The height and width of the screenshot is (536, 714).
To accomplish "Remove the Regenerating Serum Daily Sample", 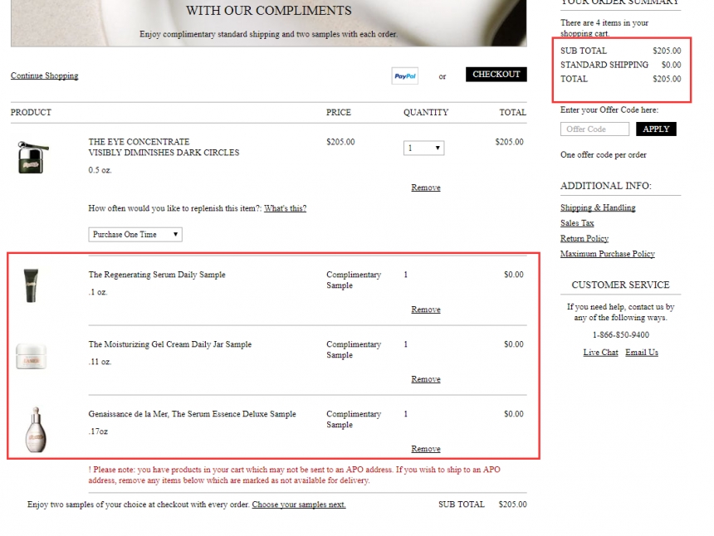I will tap(426, 309).
